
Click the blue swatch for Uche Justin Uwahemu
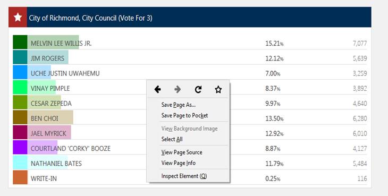click(20, 72)
